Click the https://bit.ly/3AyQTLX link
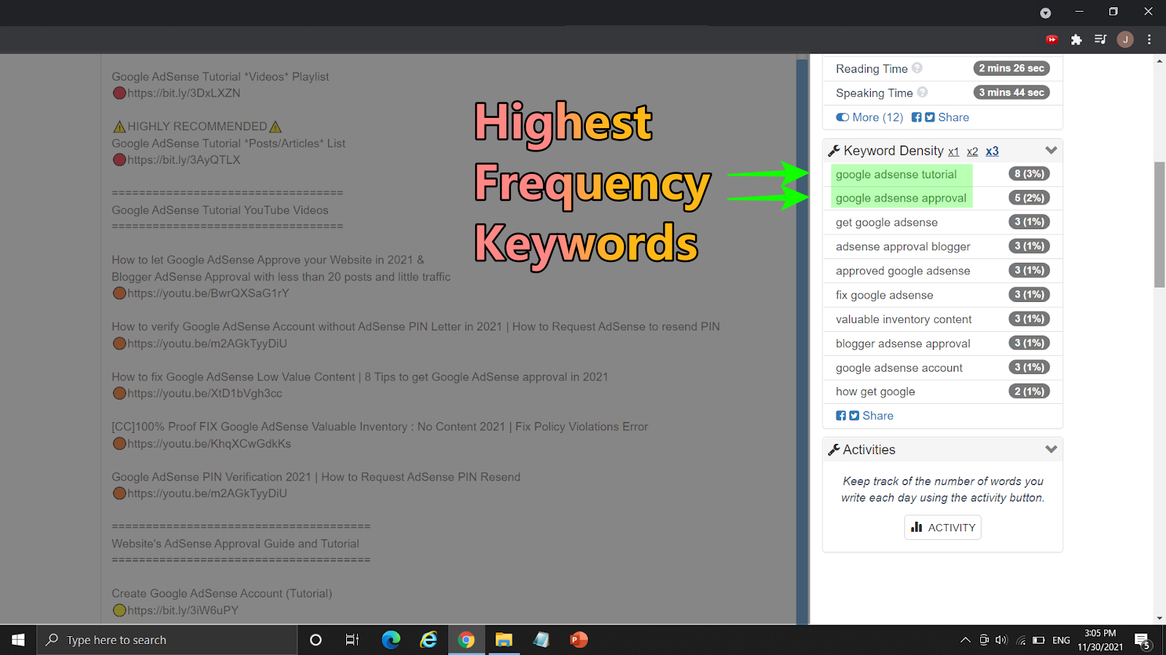 tap(184, 160)
